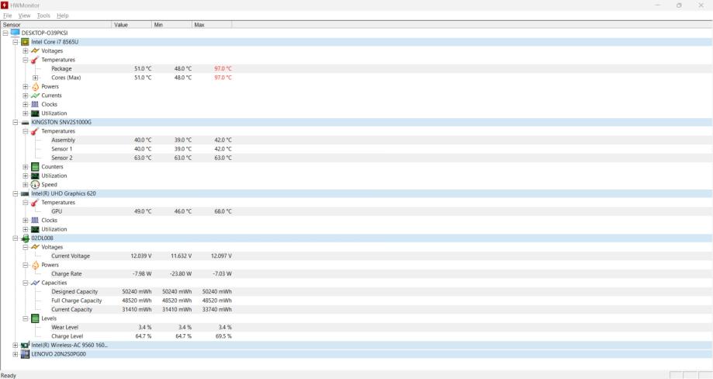Click the Intel Wireless-AC 9560 adapter icon
The height and width of the screenshot is (379, 713).
[x=26, y=345]
